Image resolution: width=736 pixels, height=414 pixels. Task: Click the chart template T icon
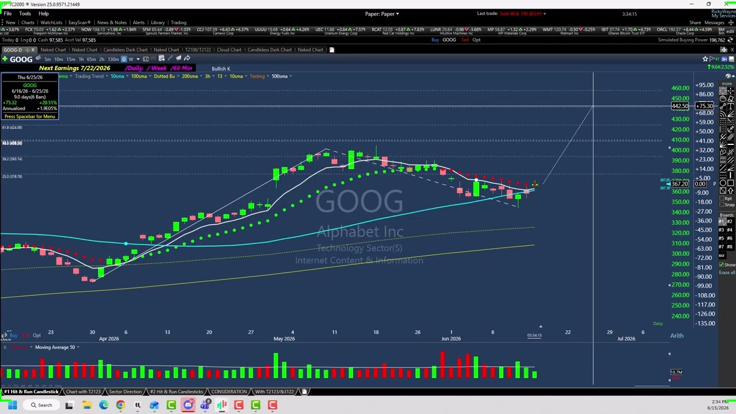[146, 59]
